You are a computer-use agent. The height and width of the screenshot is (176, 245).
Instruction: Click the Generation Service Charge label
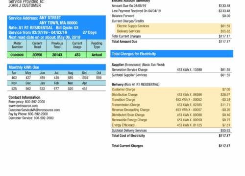tap(129, 70)
